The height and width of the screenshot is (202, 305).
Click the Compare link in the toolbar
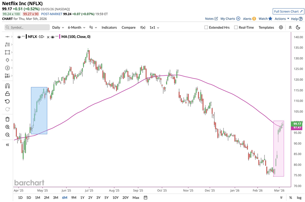coord(128,27)
